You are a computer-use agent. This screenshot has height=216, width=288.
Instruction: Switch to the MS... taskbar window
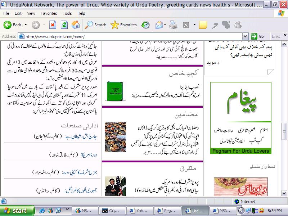point(85,211)
